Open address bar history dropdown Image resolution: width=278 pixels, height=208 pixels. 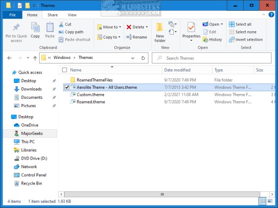[x=132, y=58]
